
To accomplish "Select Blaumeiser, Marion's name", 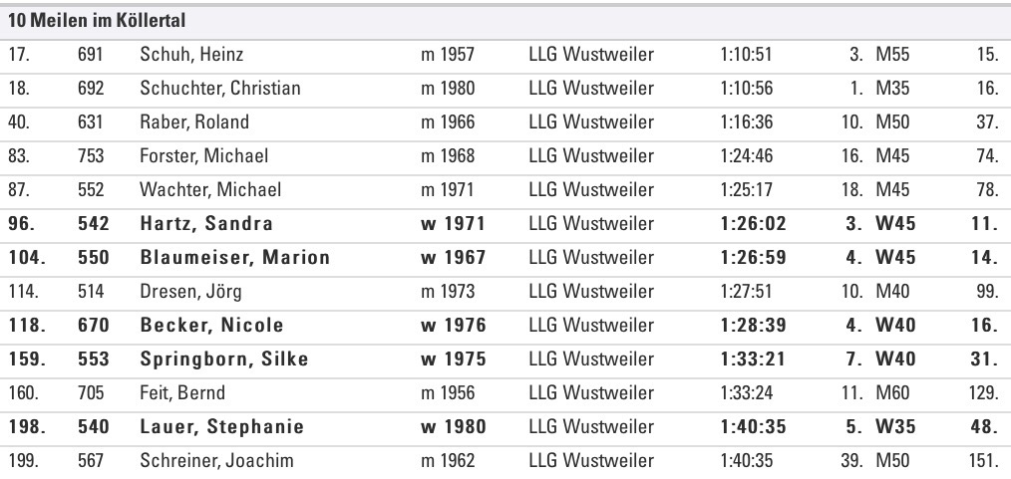I will click(234, 257).
